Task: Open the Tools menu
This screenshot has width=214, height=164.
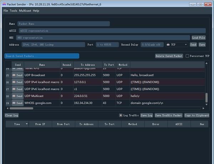Action: pos(14,11)
